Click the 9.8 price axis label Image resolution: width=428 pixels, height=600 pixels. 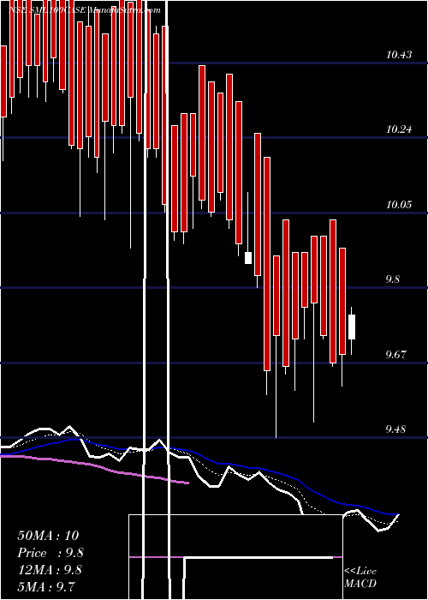pyautogui.click(x=393, y=279)
